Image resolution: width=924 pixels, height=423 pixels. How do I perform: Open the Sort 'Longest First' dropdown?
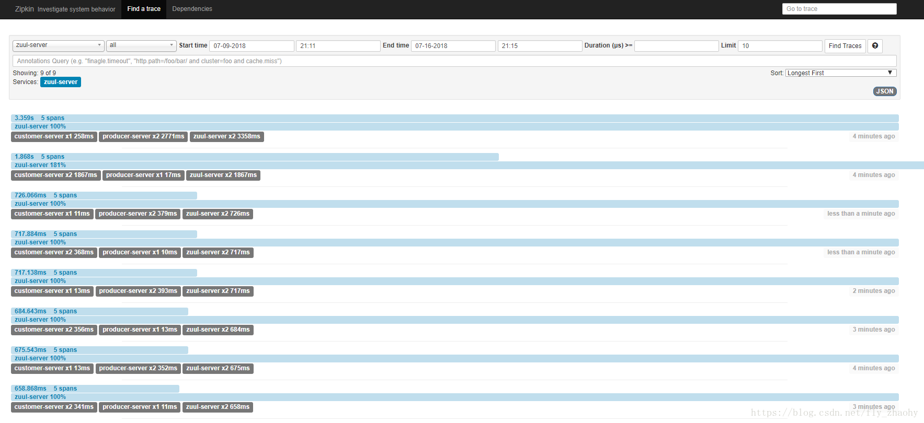click(x=841, y=73)
